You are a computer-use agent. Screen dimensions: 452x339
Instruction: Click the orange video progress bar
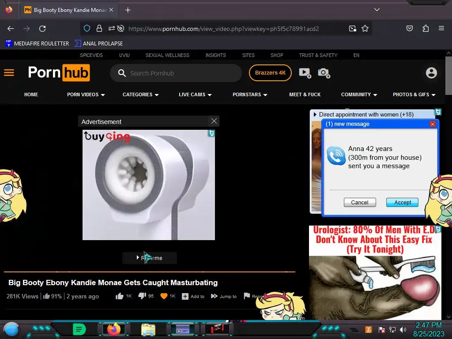[150, 271]
